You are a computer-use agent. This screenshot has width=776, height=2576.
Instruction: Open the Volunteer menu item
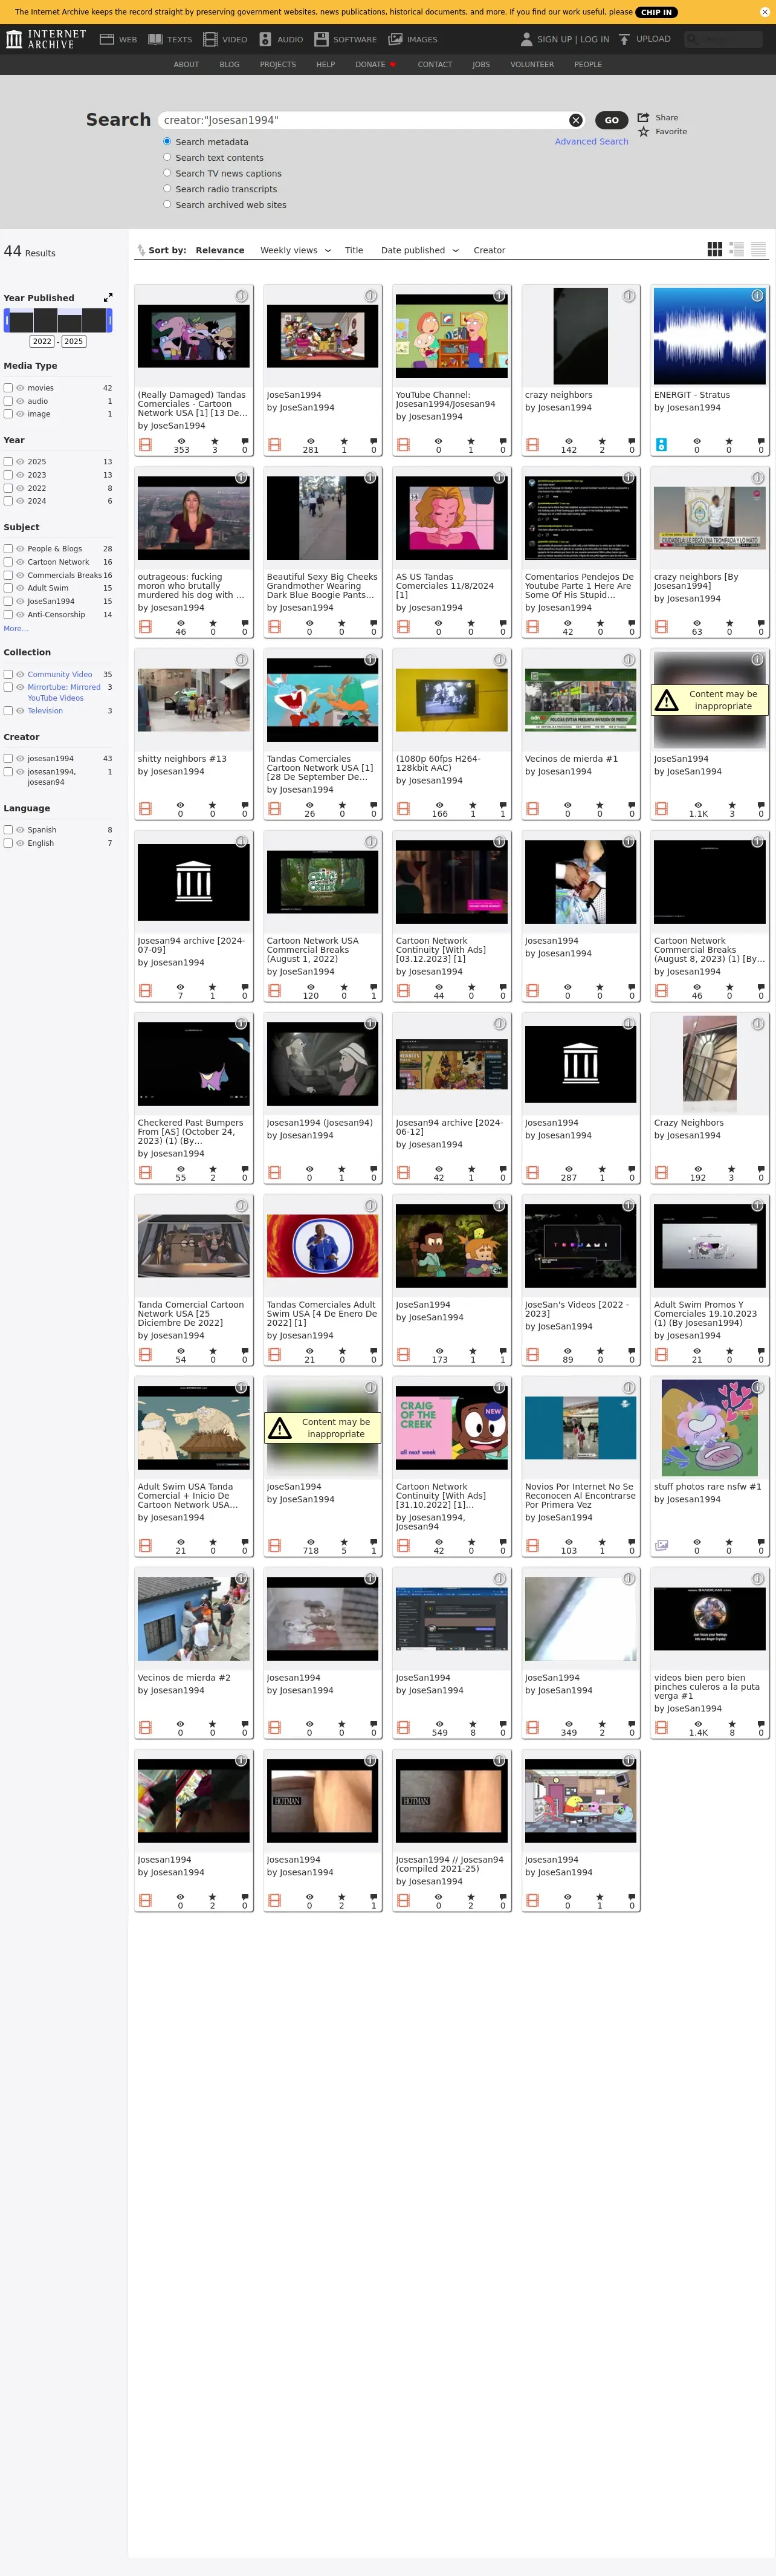tap(532, 64)
